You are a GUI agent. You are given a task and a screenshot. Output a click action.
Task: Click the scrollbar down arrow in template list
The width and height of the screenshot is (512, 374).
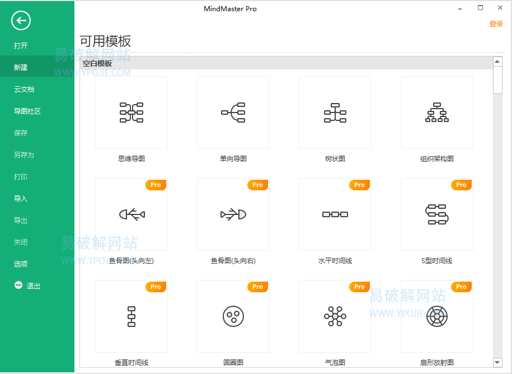coord(497,363)
